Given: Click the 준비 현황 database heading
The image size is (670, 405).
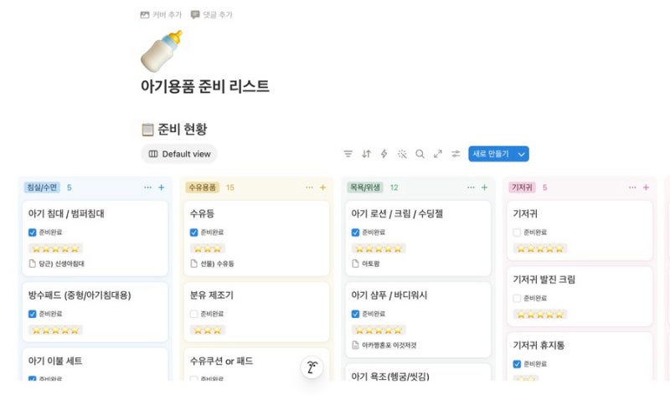Looking at the screenshot, I should 182,130.
